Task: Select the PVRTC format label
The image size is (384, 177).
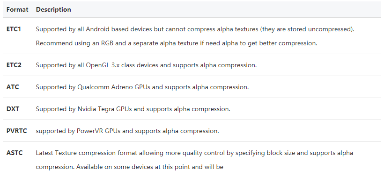Action: 17,131
